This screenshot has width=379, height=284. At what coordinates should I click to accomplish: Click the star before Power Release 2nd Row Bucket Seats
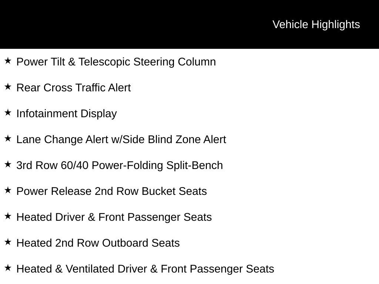pos(8,190)
